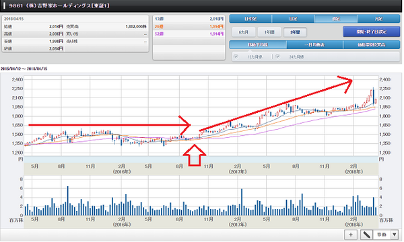Click the plus crosshair icon button
This screenshot has height=242, width=404.
(x=350, y=235)
